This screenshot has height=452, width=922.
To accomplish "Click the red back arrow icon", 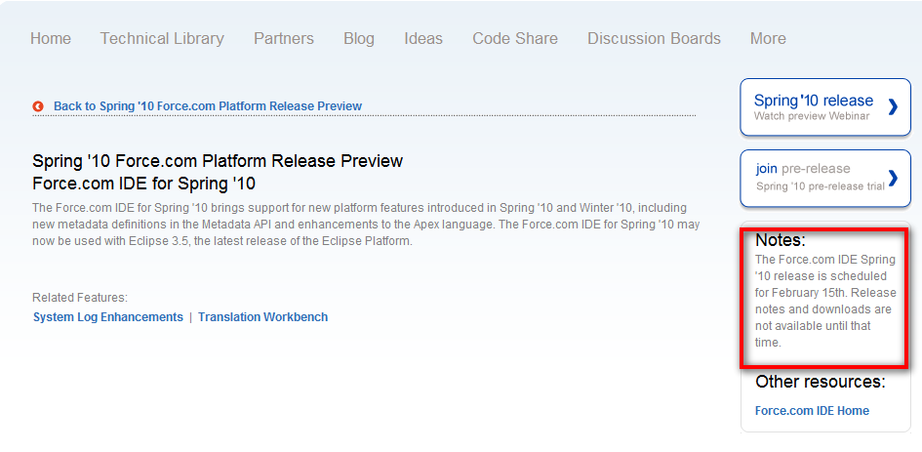I will click(38, 106).
